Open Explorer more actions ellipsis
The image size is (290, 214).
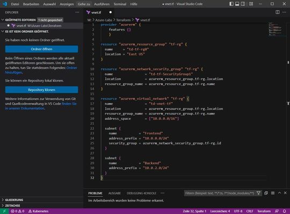click(77, 12)
